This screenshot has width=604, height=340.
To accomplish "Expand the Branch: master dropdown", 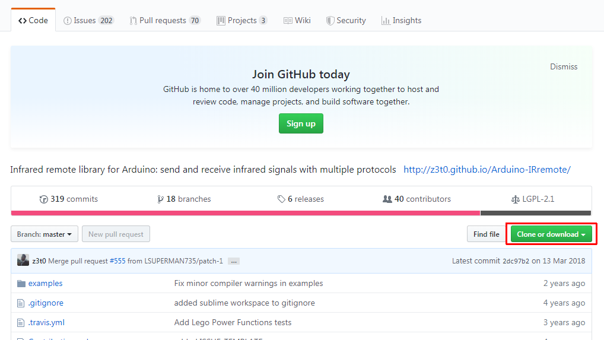I will coord(44,234).
